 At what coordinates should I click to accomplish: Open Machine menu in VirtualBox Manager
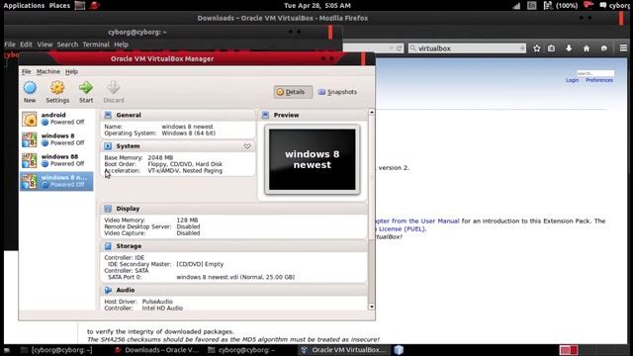coord(48,71)
